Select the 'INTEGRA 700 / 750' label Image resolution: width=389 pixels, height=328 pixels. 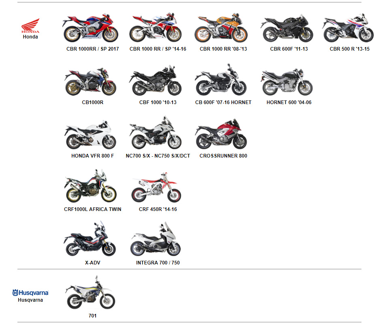pos(158,262)
